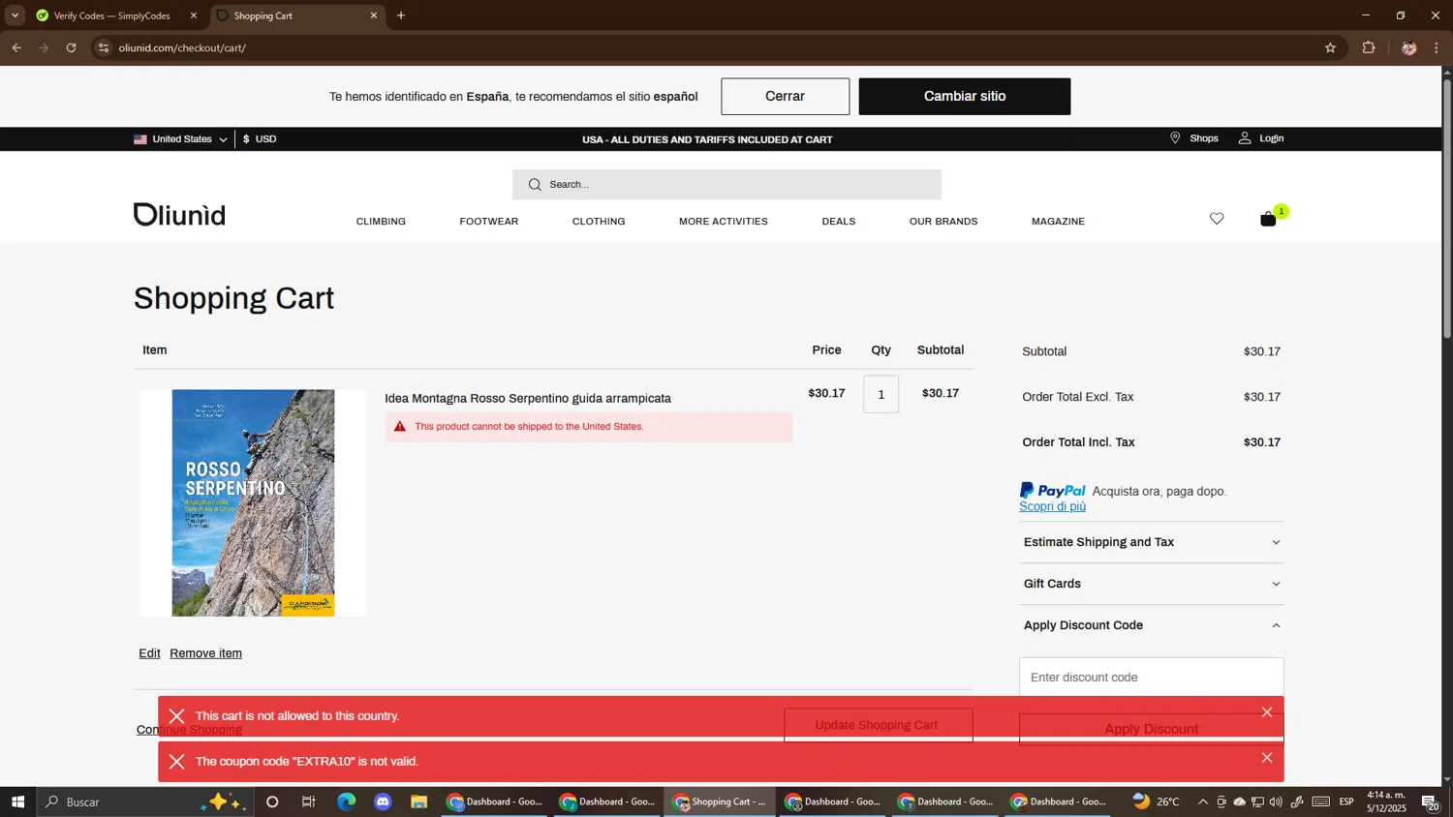
Task: Show hidden system tray icons
Action: [1203, 802]
